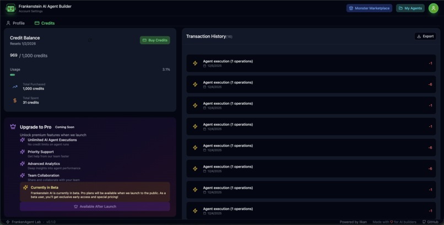Click the dollar icon beside Total Spent
The height and width of the screenshot is (225, 444).
point(15,100)
